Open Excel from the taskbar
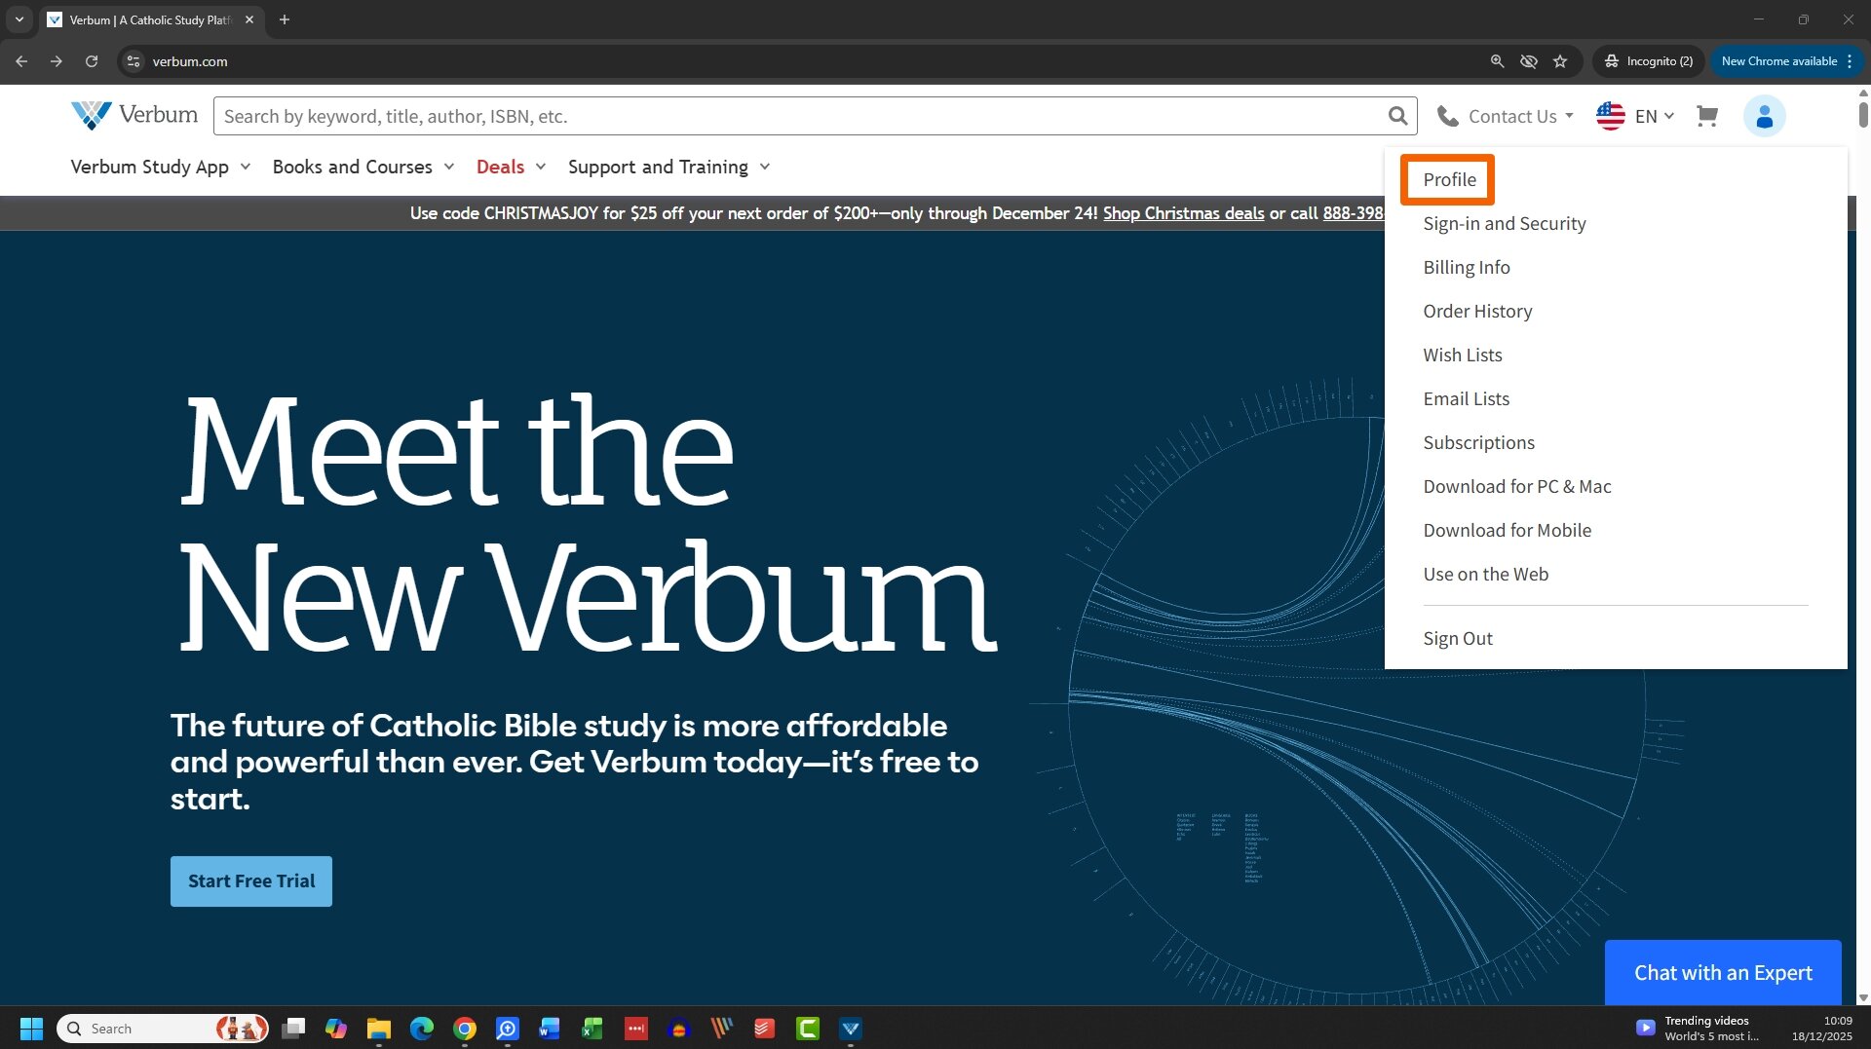Image resolution: width=1871 pixels, height=1049 pixels. [x=592, y=1029]
